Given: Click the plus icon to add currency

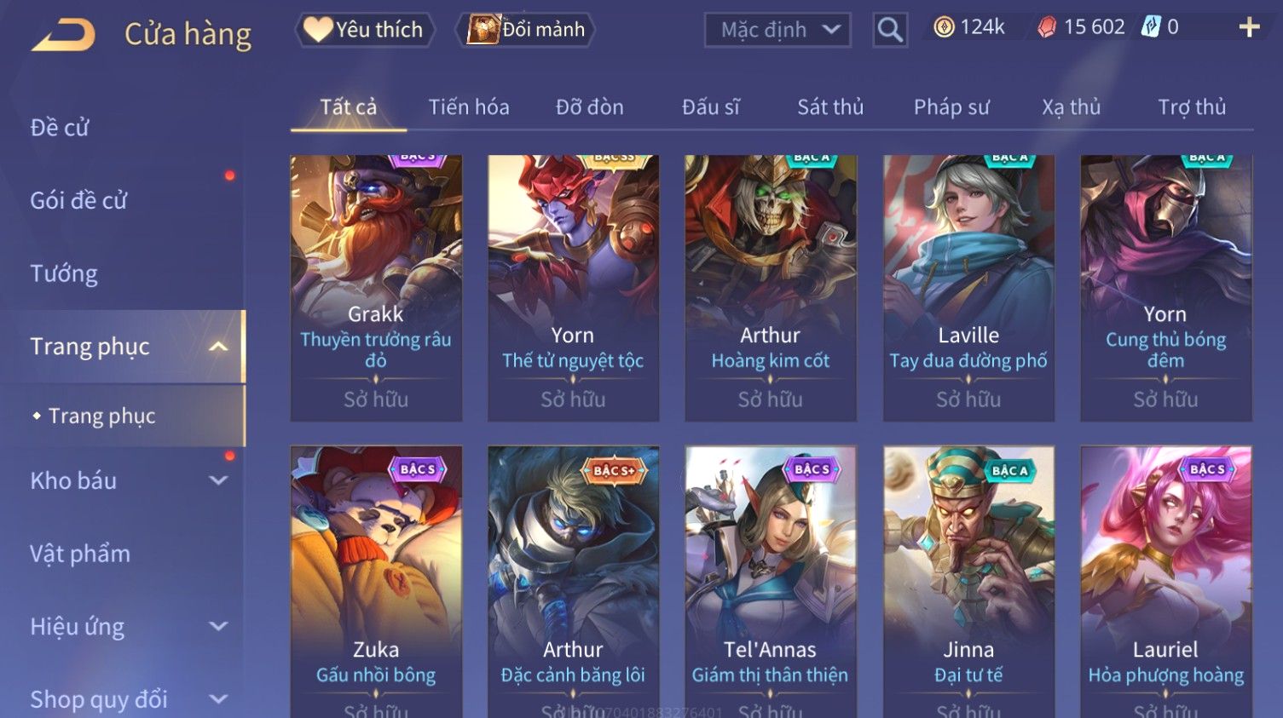Looking at the screenshot, I should (1249, 28).
